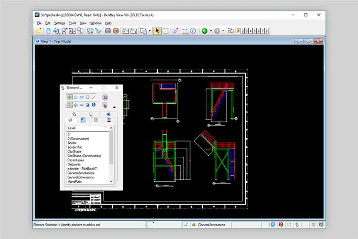Open the Settings menu
358x239 pixels.
point(59,23)
